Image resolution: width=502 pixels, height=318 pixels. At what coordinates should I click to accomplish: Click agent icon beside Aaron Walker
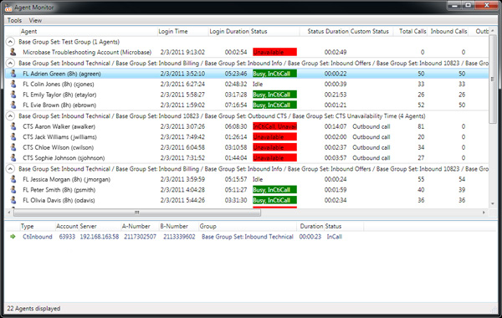13,126
